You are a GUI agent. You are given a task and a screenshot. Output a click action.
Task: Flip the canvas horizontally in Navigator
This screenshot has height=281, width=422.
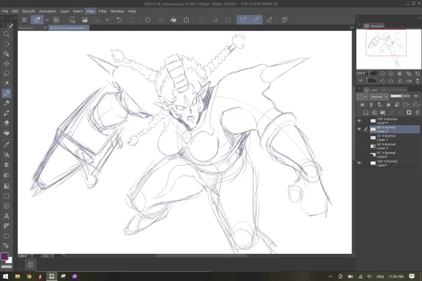[x=409, y=81]
